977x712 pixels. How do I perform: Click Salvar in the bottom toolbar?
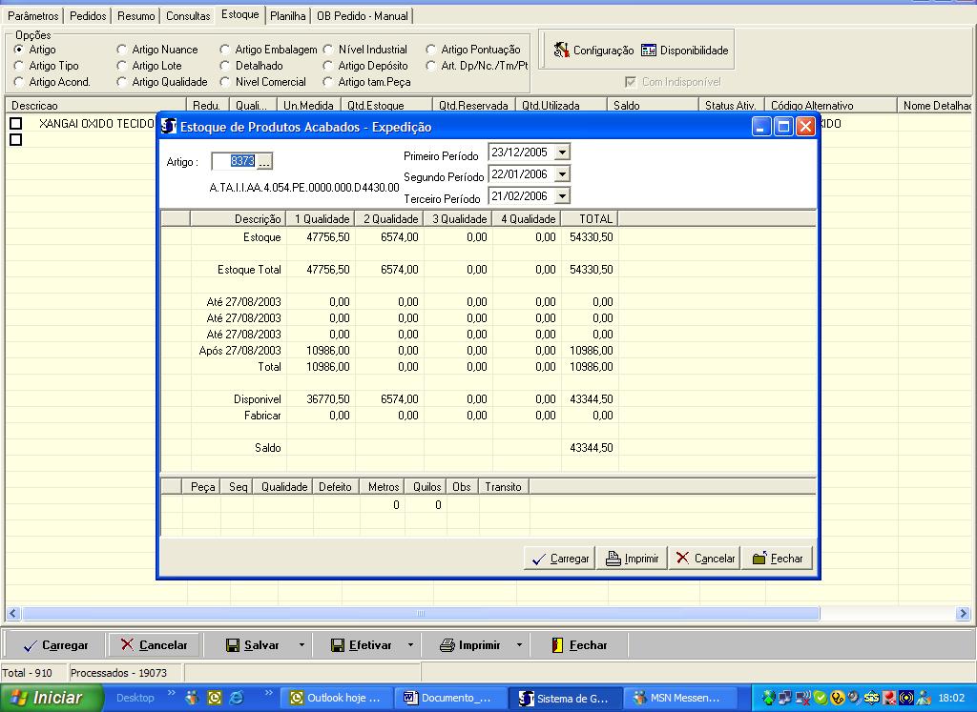tap(252, 645)
